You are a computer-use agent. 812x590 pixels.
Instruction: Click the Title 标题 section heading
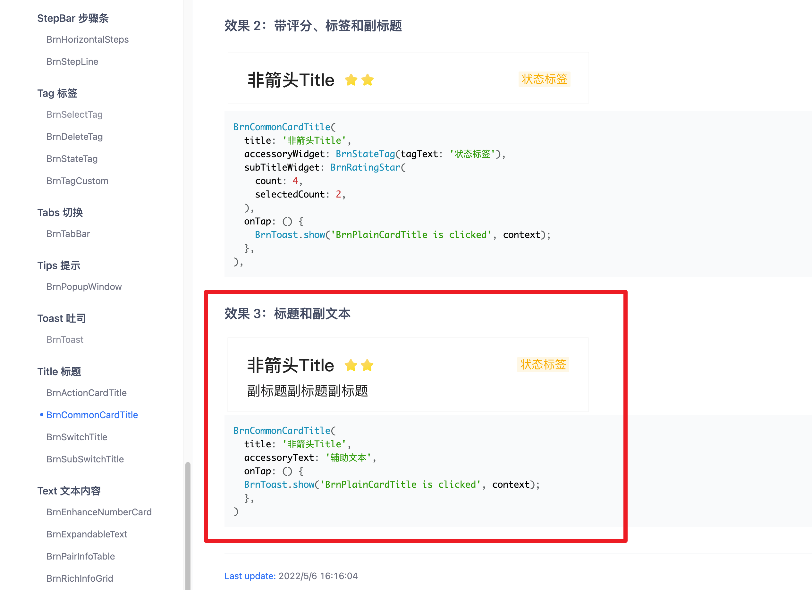(x=59, y=372)
